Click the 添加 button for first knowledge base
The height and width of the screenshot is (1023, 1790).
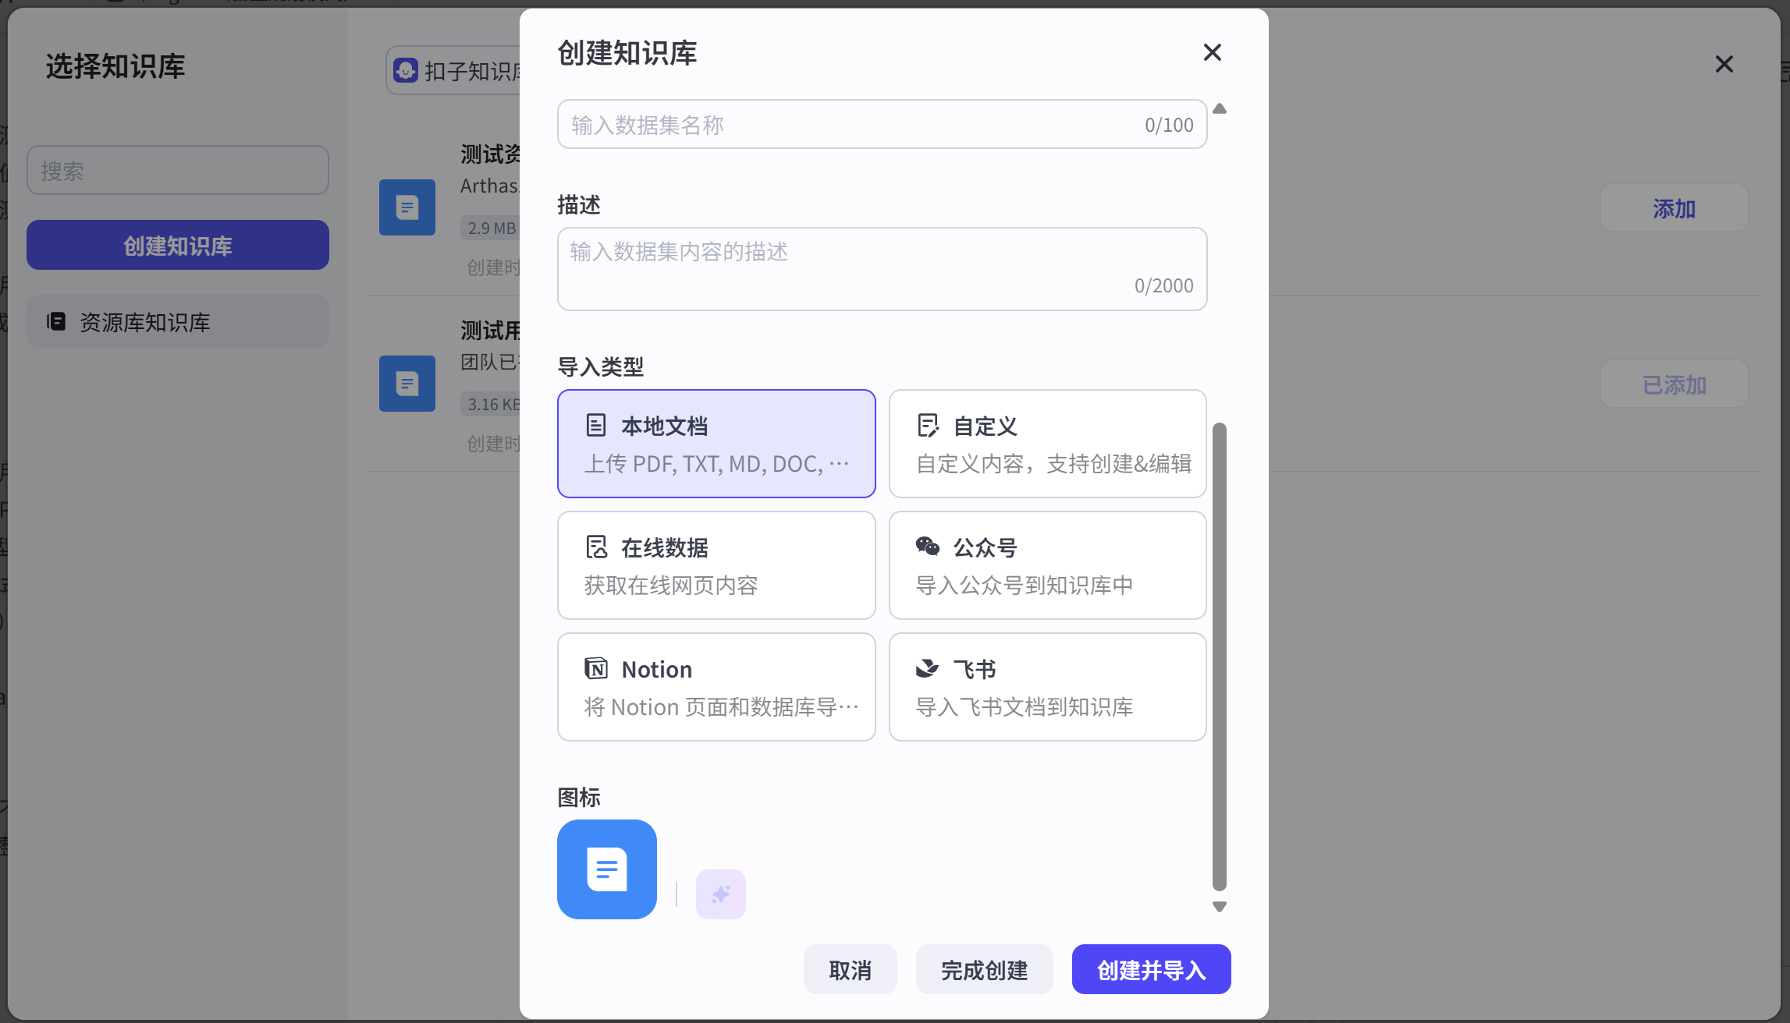[1674, 208]
